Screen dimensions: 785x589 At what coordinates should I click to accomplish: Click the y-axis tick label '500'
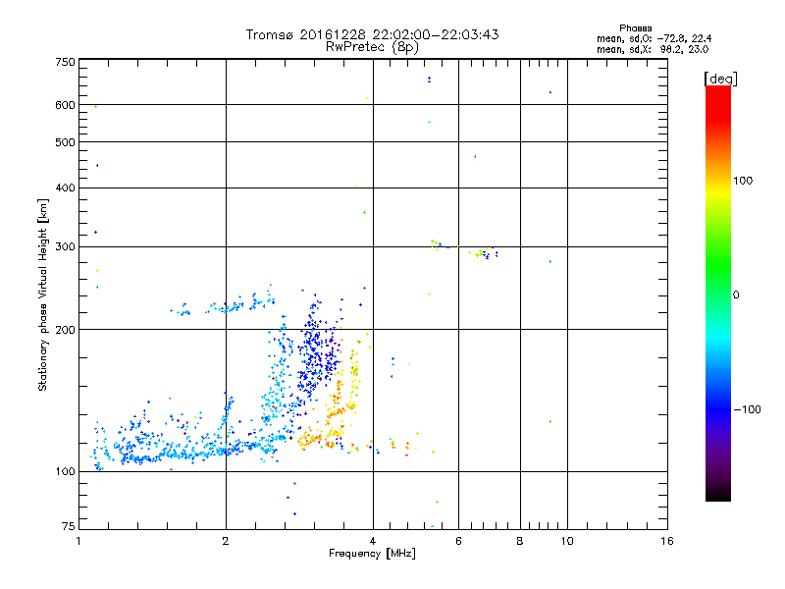click(x=65, y=142)
